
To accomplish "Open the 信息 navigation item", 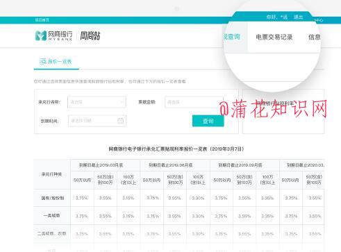I will point(314,37).
